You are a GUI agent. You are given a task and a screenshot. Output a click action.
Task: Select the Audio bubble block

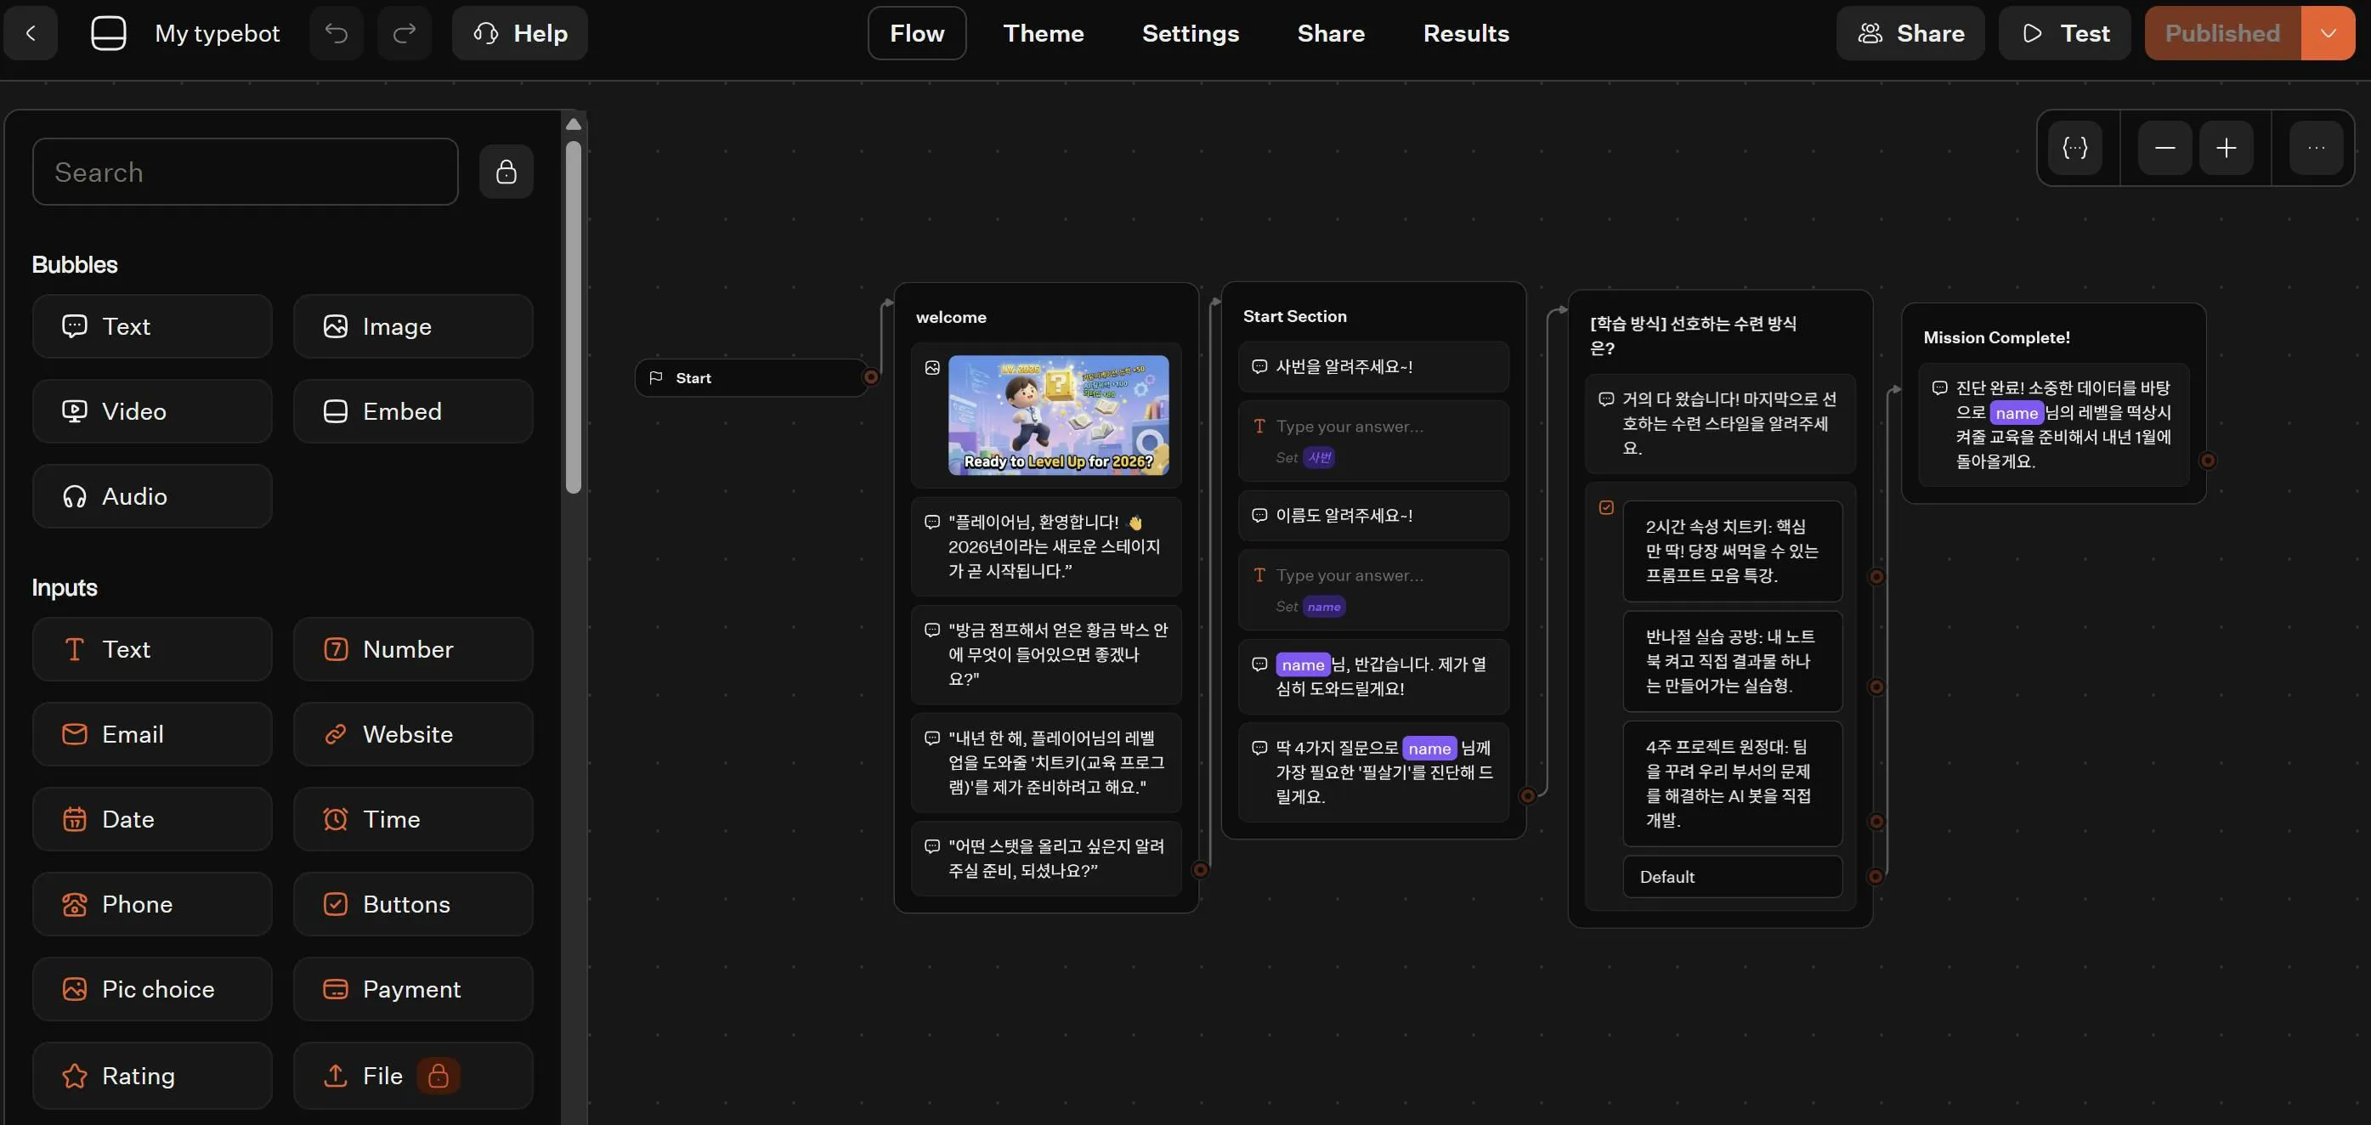[152, 496]
